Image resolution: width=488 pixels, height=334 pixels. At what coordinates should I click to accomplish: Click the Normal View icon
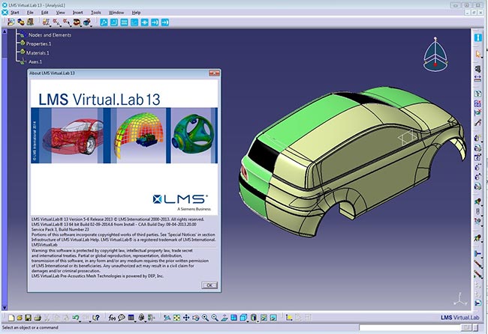[224, 318]
